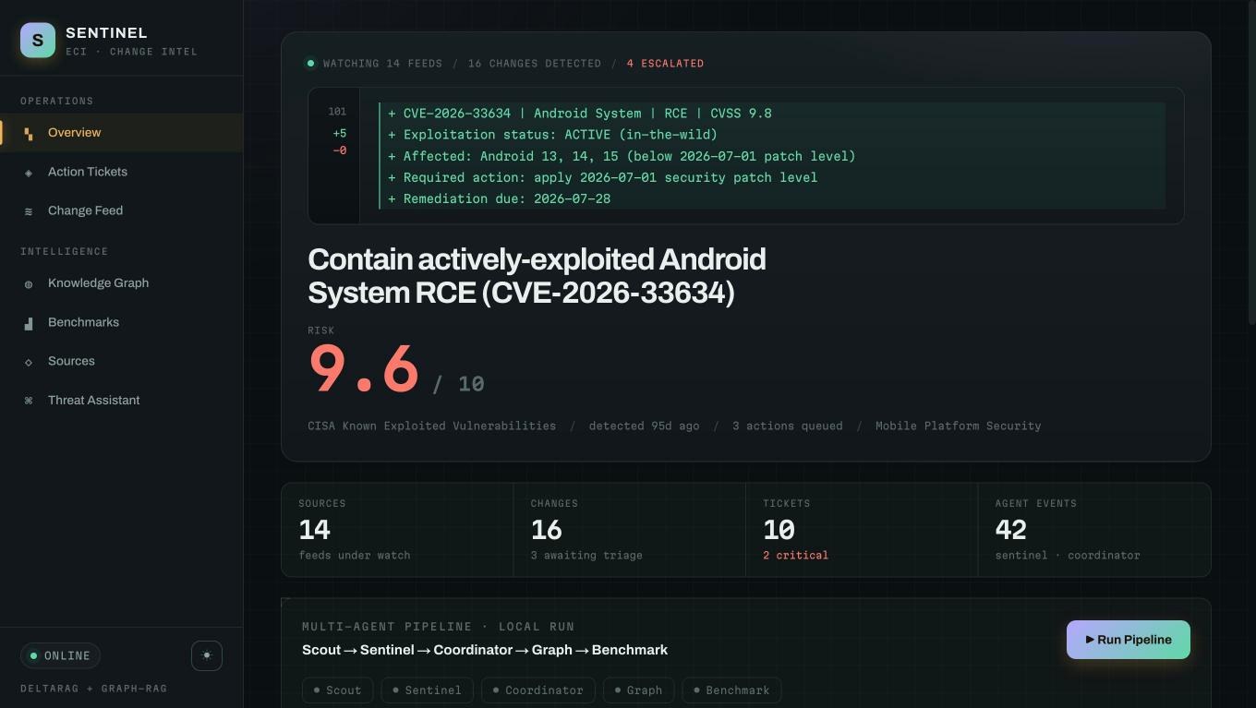The height and width of the screenshot is (708, 1256).
Task: Click the Overview sidebar icon
Action: point(29,134)
